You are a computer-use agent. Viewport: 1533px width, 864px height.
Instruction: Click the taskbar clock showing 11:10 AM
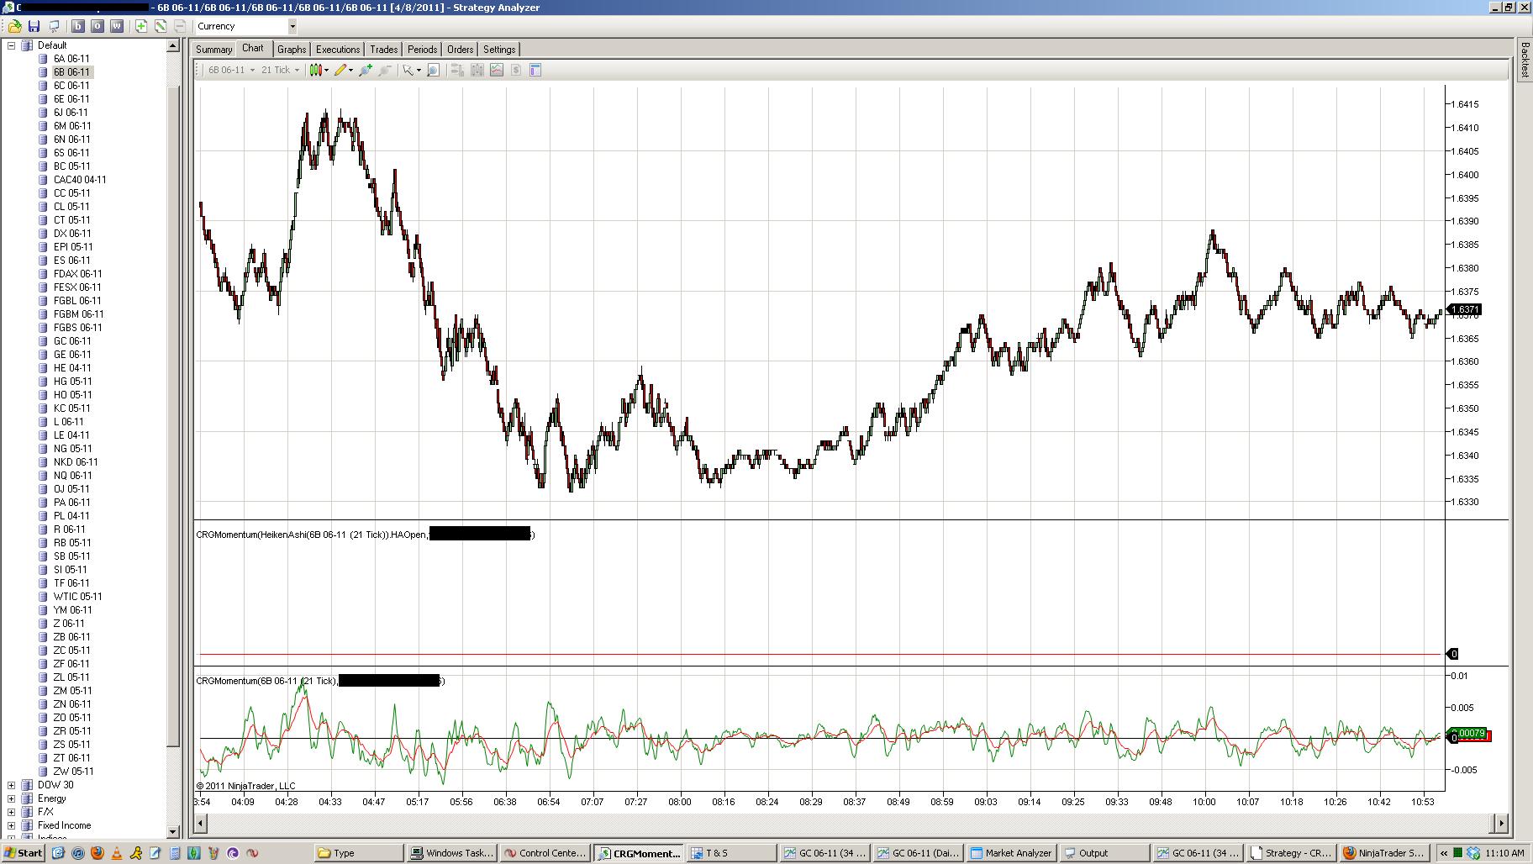[1504, 853]
